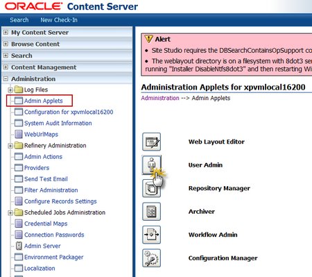Expand the Refinery Administration tree node
Viewport: 312px width, 277px height.
pos(10,146)
